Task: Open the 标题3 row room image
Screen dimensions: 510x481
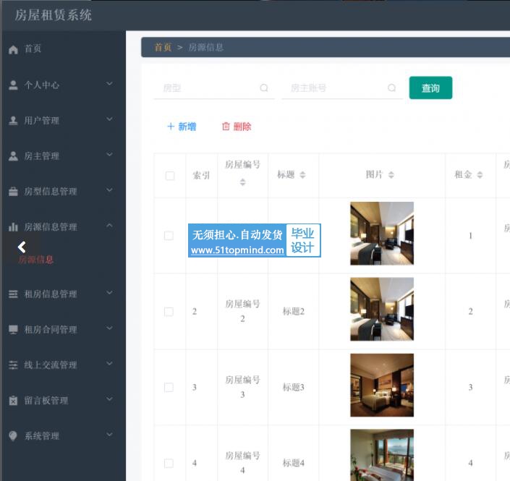Action: (x=382, y=385)
